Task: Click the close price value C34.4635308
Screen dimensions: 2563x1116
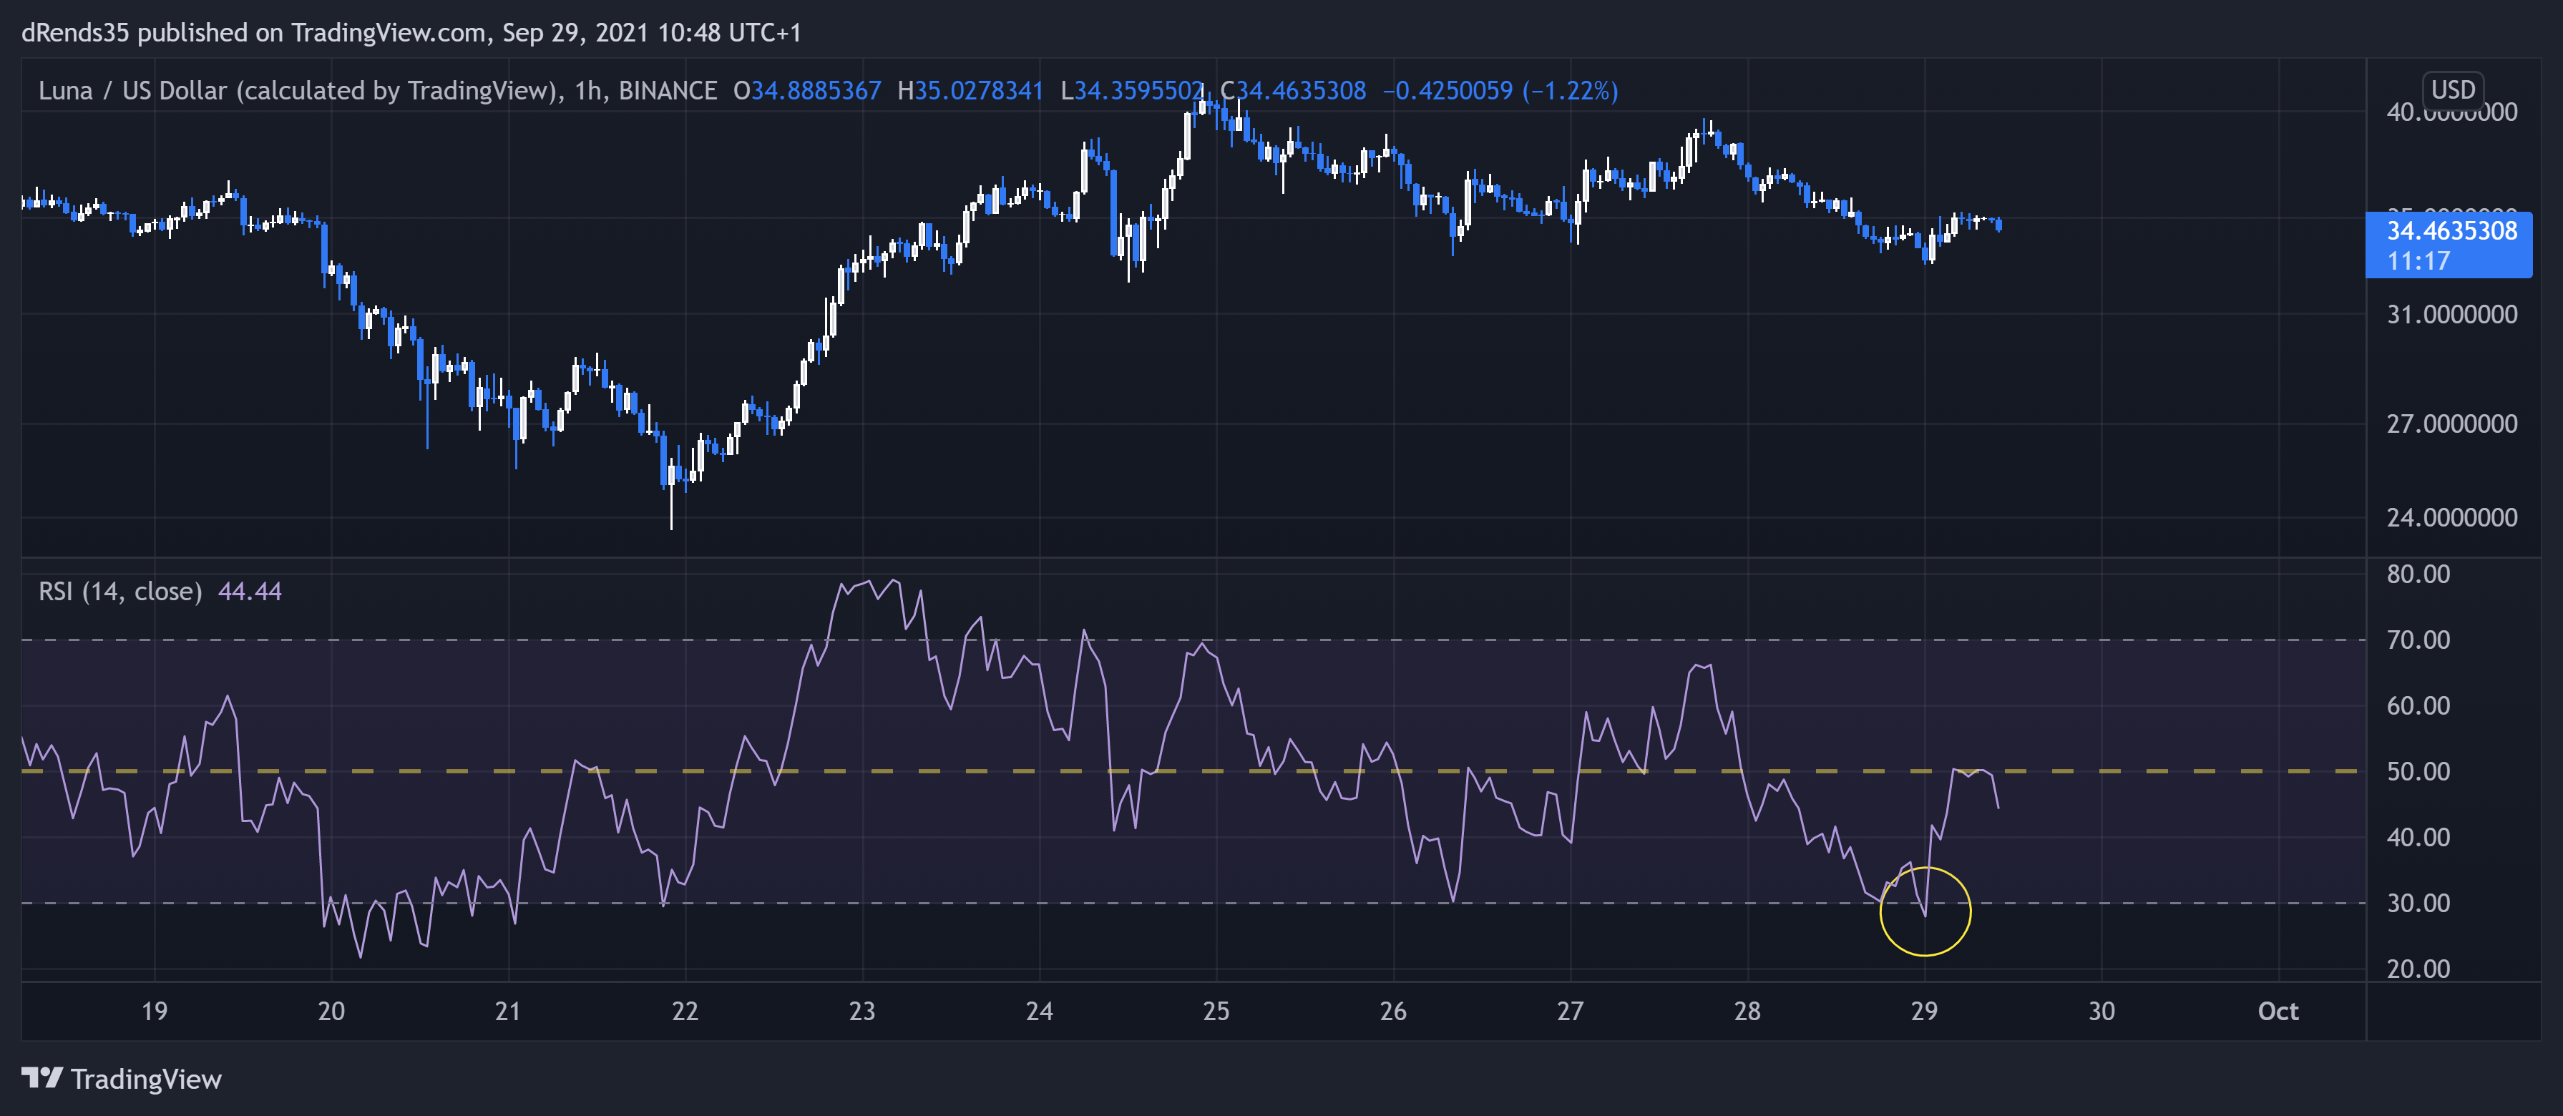Action: [x=1294, y=91]
